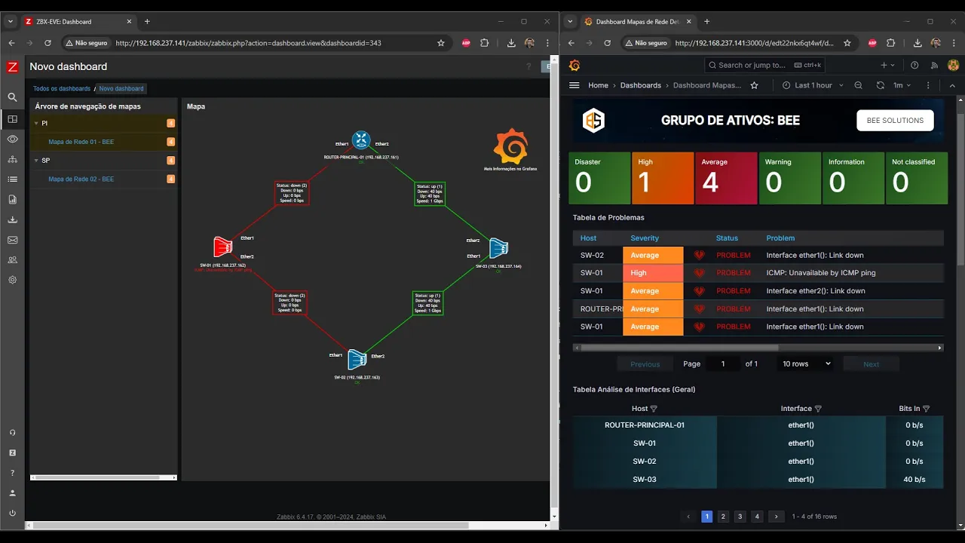Click the SW-03 switch icon on the map
965x543 pixels.
tap(498, 247)
